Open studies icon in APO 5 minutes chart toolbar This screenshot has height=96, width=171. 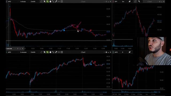point(41,52)
